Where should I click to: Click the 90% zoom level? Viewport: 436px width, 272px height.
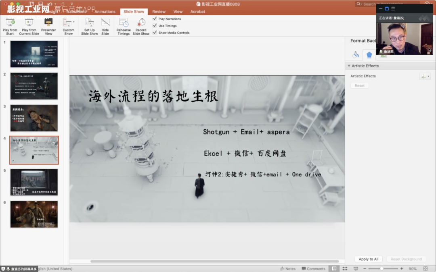tap(413, 269)
